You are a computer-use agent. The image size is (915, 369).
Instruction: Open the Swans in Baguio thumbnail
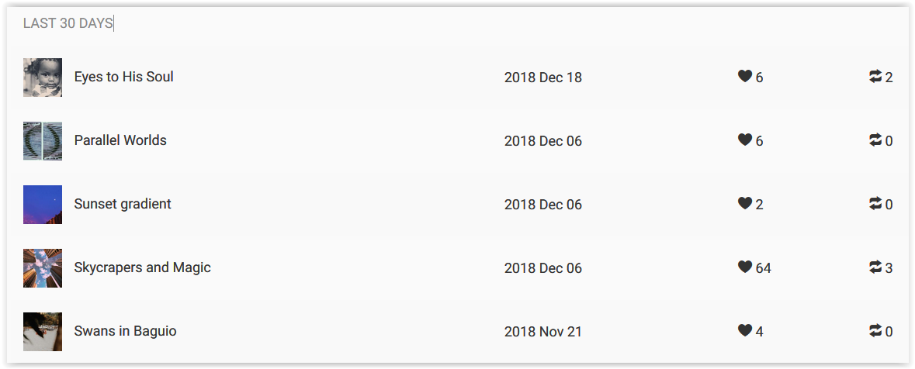pyautogui.click(x=43, y=331)
